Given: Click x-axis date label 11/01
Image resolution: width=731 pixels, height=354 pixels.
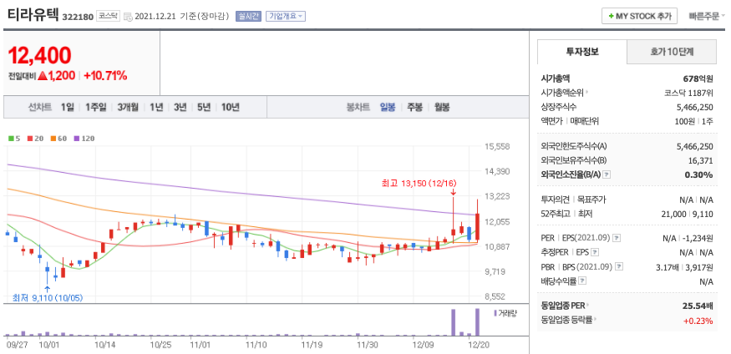Looking at the screenshot, I should (x=201, y=345).
